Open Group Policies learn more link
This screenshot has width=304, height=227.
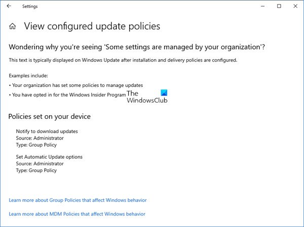[x=78, y=200]
